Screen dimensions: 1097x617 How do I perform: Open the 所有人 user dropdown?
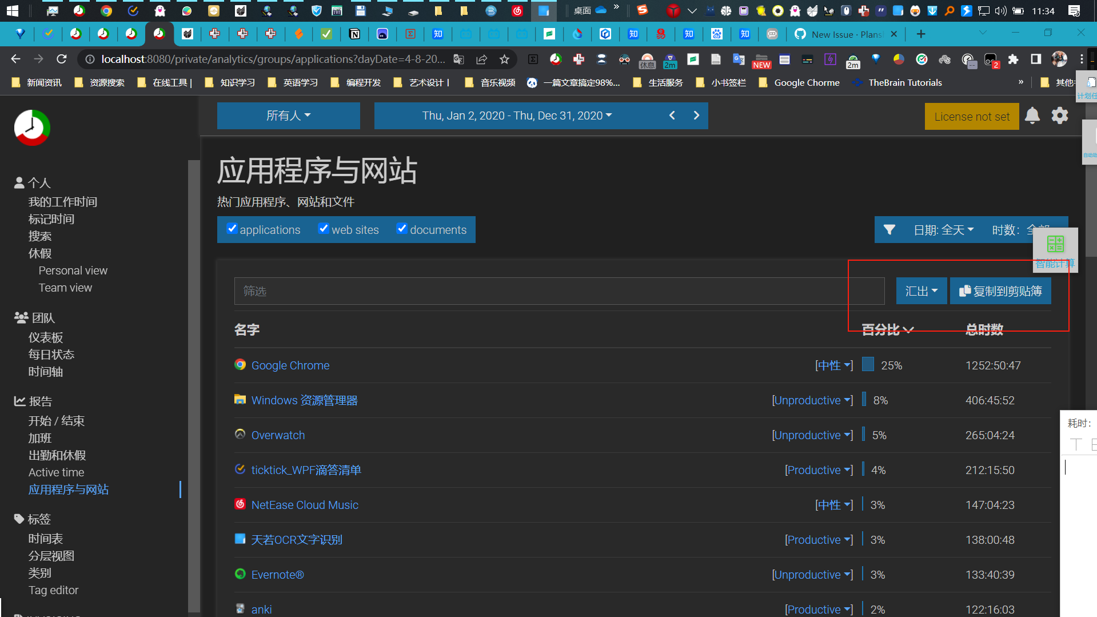pos(288,116)
